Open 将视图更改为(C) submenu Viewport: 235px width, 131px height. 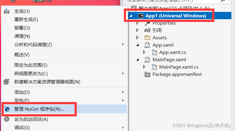point(31,74)
